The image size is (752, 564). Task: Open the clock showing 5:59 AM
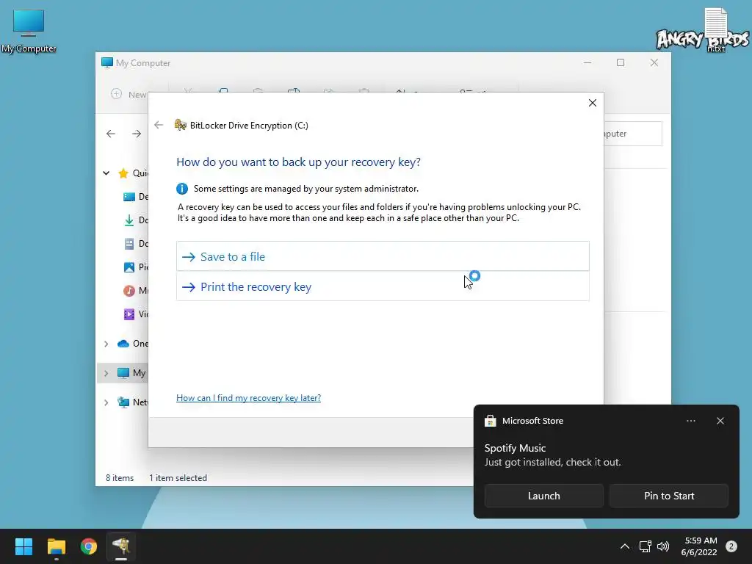pos(699,546)
